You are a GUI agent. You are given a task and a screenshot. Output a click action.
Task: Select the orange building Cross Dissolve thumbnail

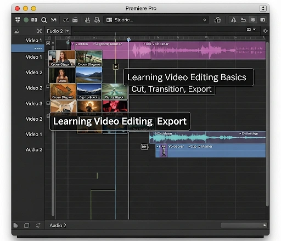63,92
